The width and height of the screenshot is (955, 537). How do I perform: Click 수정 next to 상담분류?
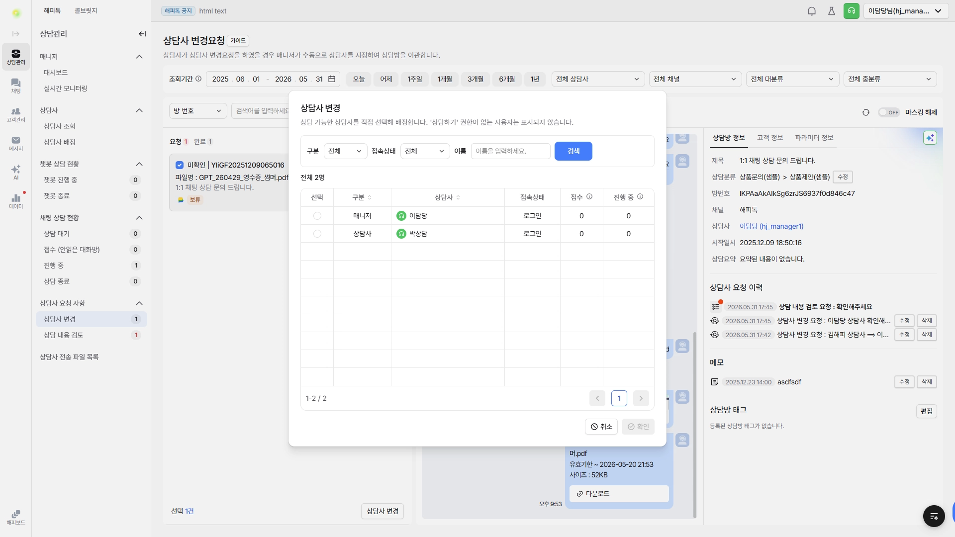tap(843, 177)
